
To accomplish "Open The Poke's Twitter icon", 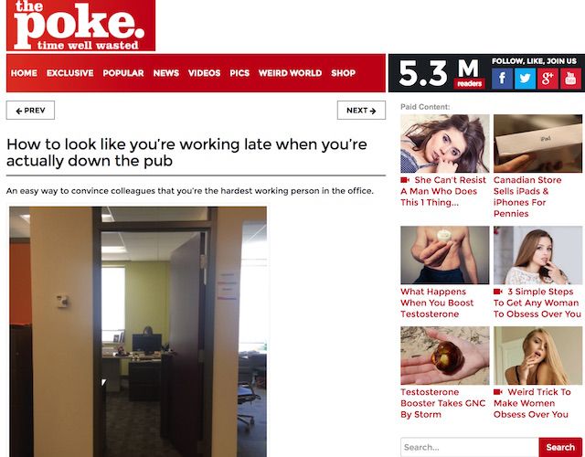I will point(525,79).
